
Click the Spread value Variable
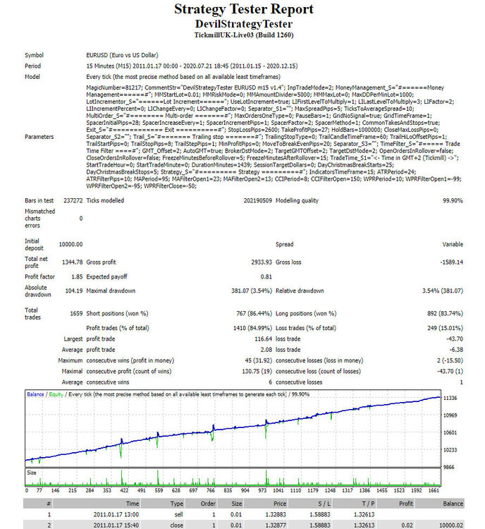(x=453, y=244)
